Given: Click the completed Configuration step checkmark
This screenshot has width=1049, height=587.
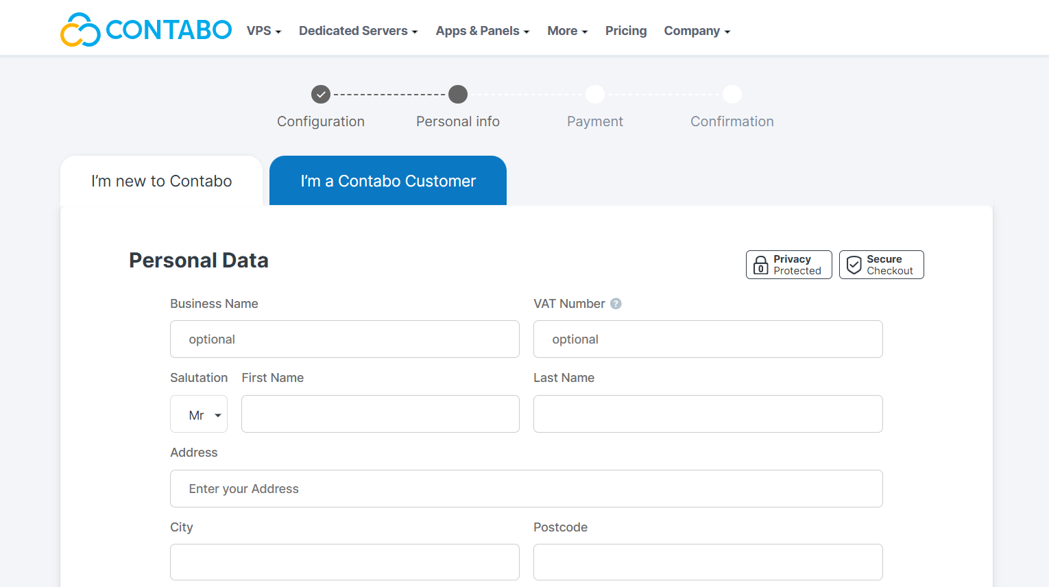Looking at the screenshot, I should tap(321, 94).
